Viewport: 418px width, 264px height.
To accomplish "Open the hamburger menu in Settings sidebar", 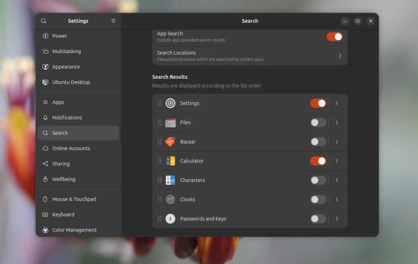I will coord(113,21).
